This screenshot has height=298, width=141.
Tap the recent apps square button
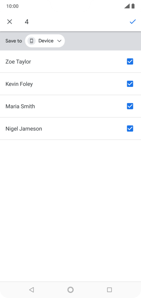(109, 290)
